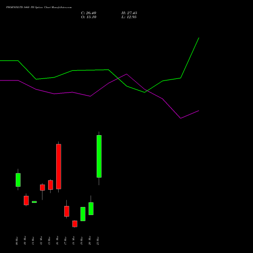Click the 18 Mar date label
The image size is (253, 253).
pos(73,240)
